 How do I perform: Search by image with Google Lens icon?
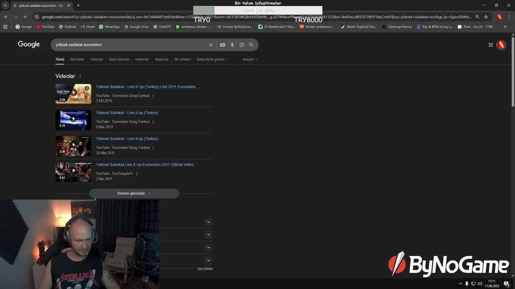coord(242,45)
